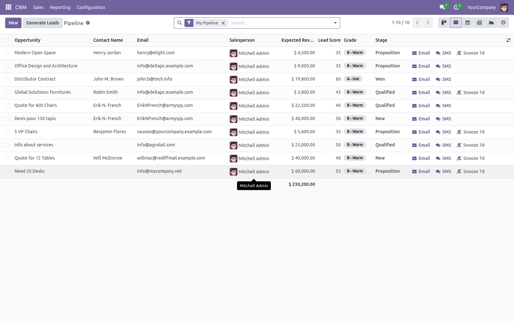Switch to Activity view
Image resolution: width=514 pixels, height=321 pixels.
point(503,23)
